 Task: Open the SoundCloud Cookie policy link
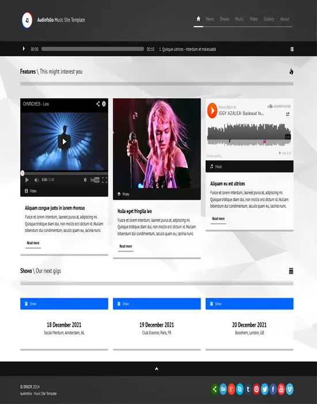pos(214,156)
